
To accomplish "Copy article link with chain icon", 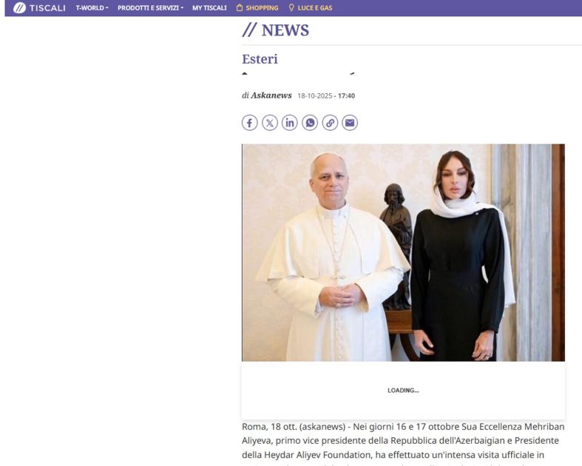I will (330, 123).
